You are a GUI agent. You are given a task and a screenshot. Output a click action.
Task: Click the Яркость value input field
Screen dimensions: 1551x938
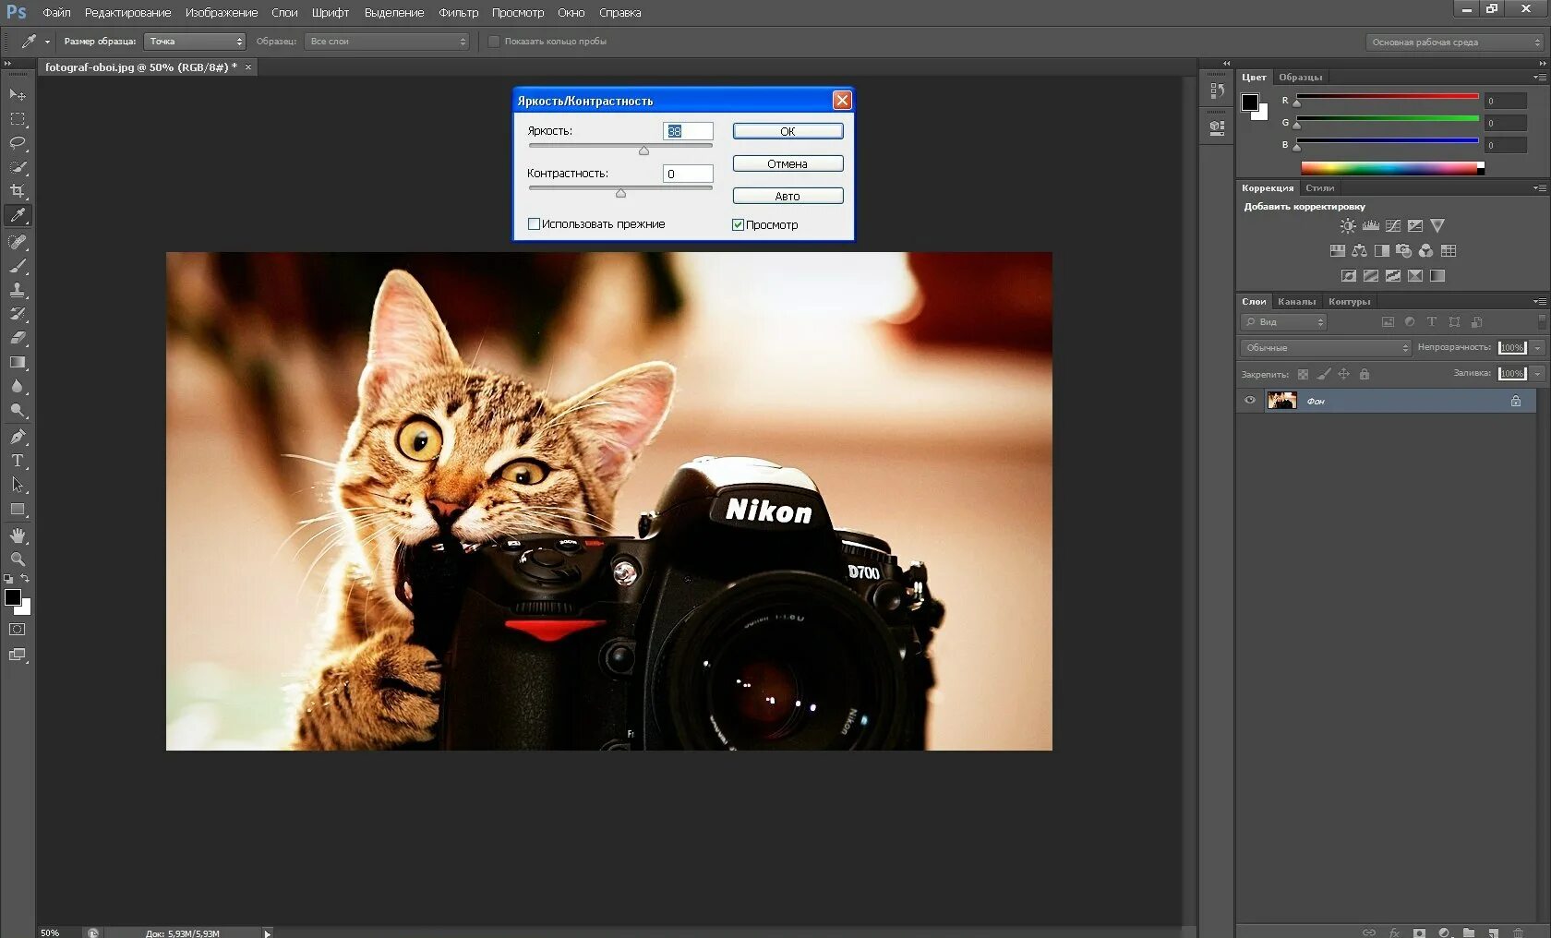click(x=688, y=131)
